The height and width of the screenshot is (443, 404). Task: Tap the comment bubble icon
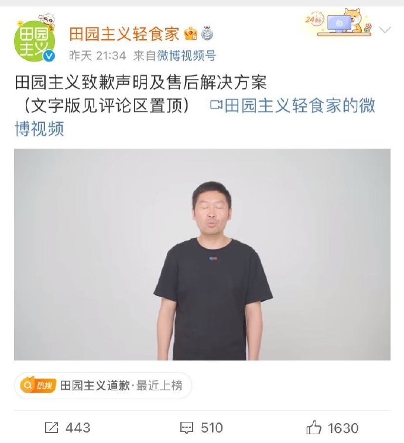(x=187, y=428)
